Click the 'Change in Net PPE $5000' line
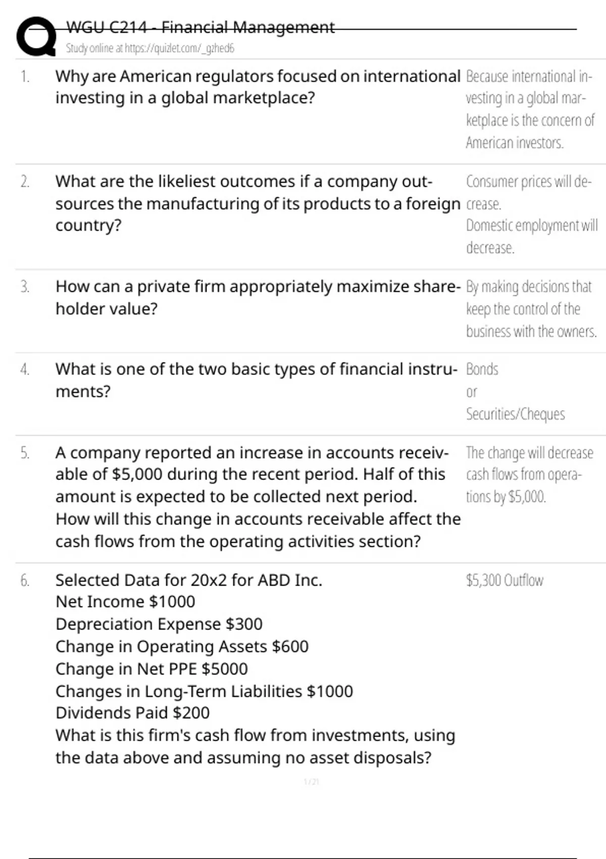 pos(151,669)
